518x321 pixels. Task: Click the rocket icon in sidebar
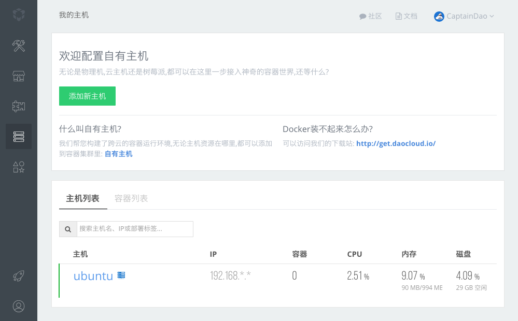[19, 276]
